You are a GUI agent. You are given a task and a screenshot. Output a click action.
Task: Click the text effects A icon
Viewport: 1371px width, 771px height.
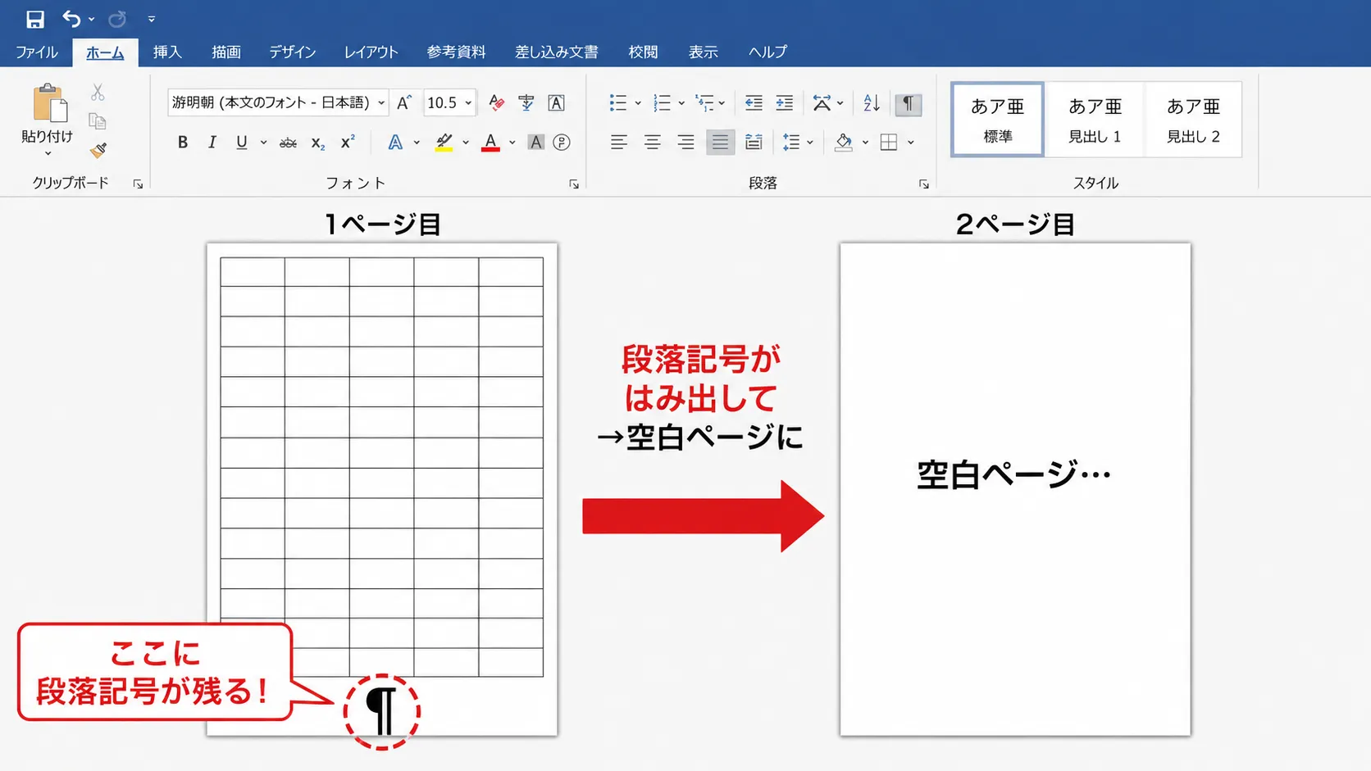click(395, 143)
